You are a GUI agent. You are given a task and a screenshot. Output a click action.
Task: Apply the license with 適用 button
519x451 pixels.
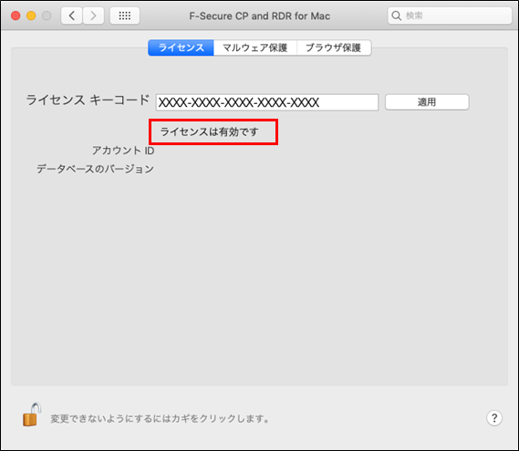coord(427,102)
